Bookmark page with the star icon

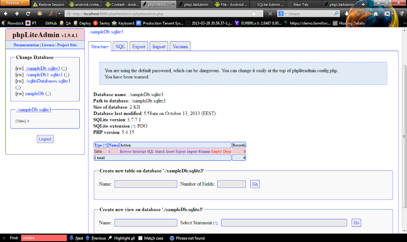[x=254, y=14]
